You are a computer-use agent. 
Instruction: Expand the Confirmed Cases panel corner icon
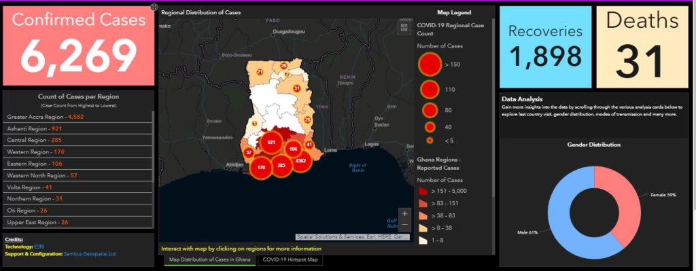[x=154, y=7]
